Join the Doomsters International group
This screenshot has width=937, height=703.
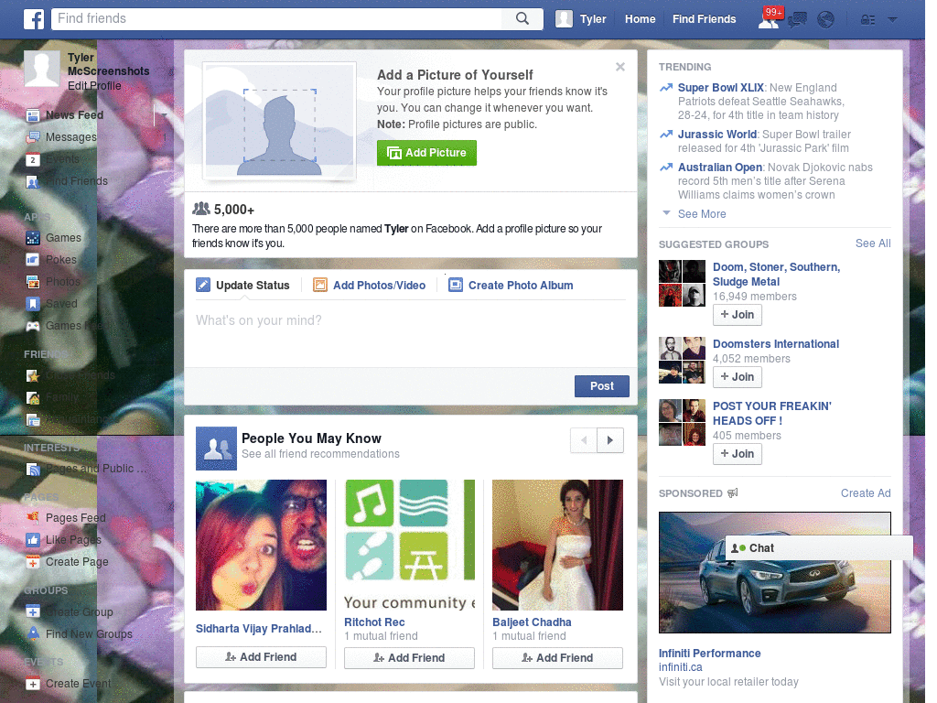(737, 377)
